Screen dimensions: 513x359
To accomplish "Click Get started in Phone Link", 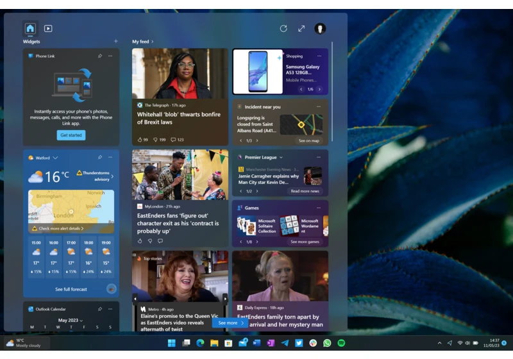I will coord(71,135).
